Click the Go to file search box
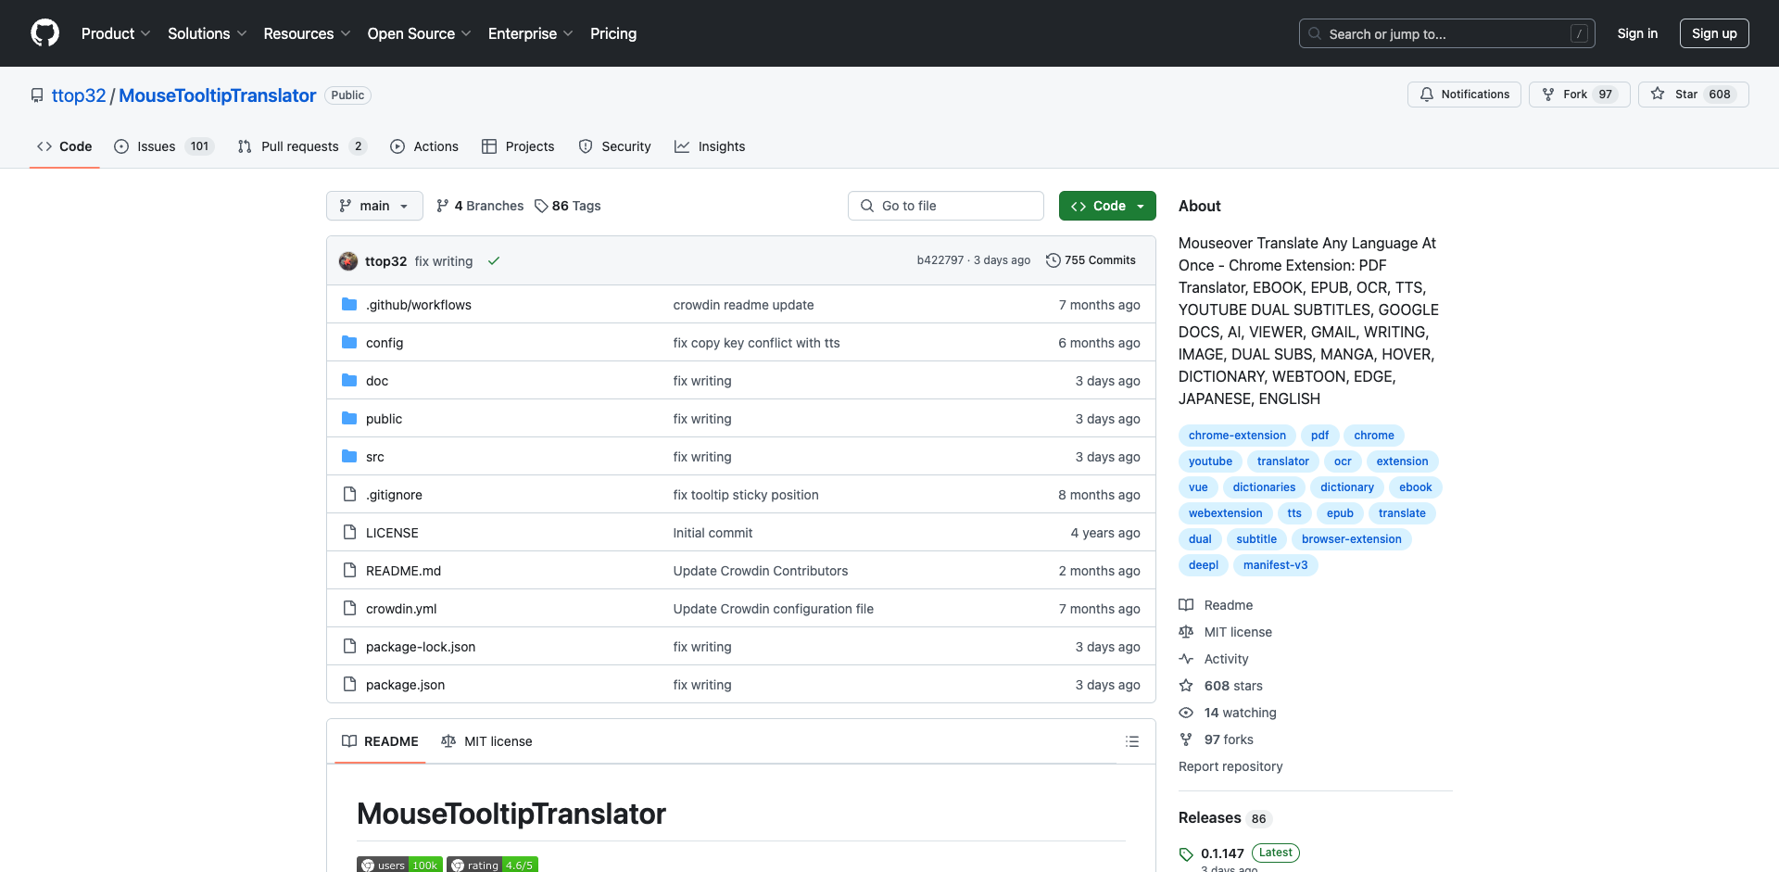Screen dimensions: 1779x872 tap(946, 206)
